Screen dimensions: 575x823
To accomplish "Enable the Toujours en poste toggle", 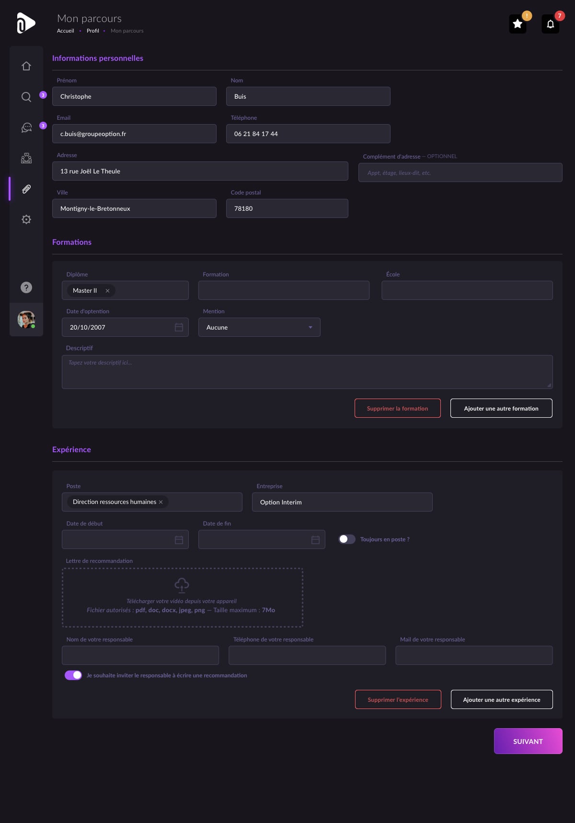I will (347, 539).
